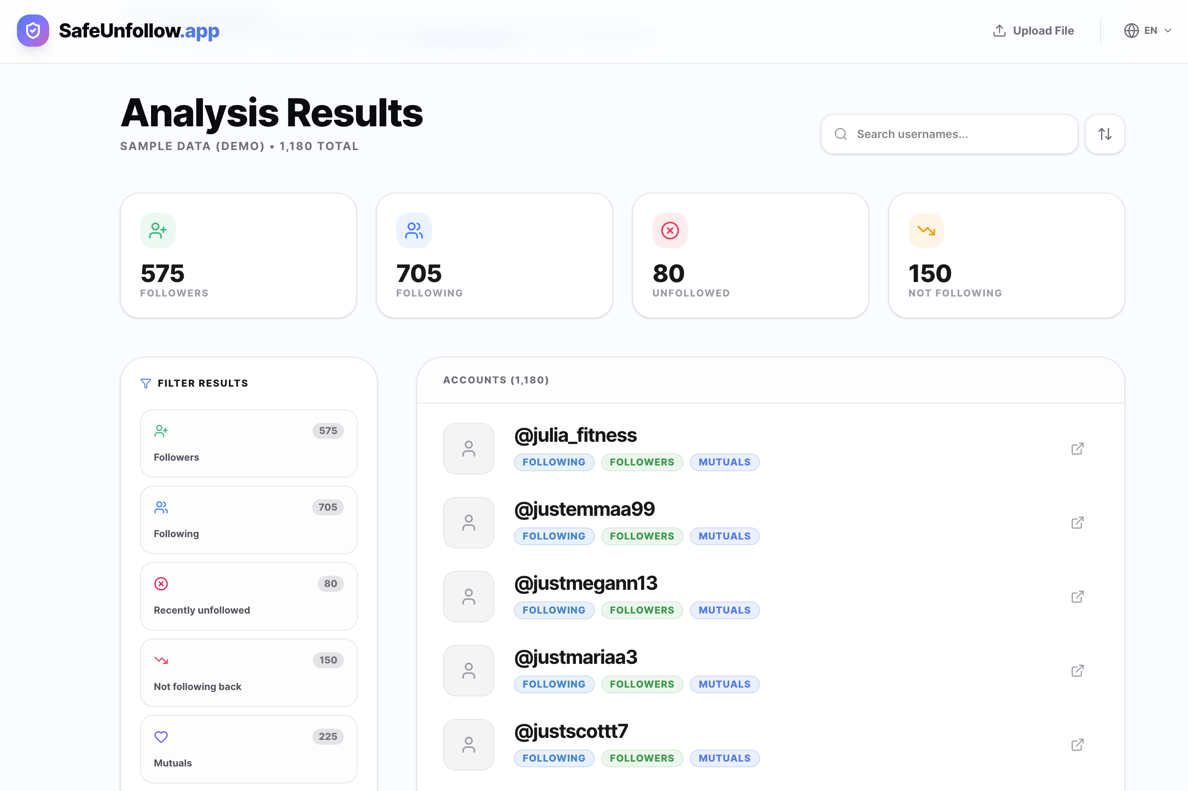Viewport: 1188px width, 791px height.
Task: Select the MUTUALS badge on @justemmaa99
Action: (724, 536)
